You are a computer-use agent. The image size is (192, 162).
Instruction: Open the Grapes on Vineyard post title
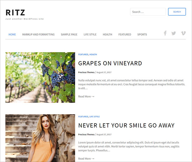click(x=110, y=63)
